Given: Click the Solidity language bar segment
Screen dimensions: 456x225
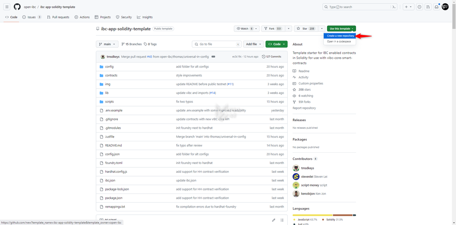Looking at the screenshot, I should 343,215.
